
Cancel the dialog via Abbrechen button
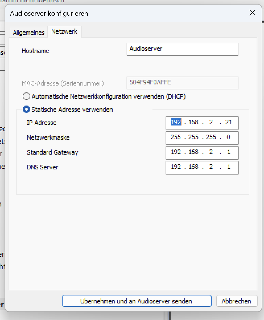[237, 301]
